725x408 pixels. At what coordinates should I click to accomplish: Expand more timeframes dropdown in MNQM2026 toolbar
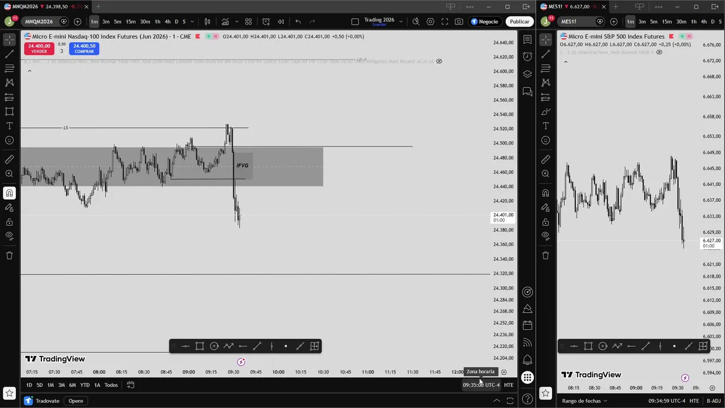pos(193,22)
